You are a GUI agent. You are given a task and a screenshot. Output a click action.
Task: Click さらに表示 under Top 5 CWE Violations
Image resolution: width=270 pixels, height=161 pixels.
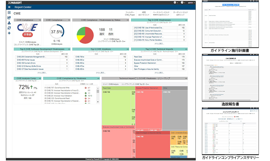[x=101, y=73]
